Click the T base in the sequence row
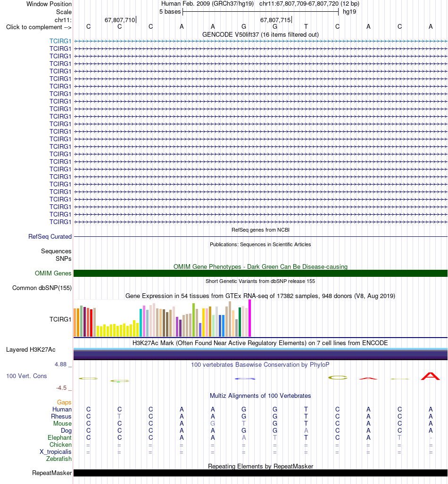This screenshot has height=484, width=448. (x=306, y=26)
